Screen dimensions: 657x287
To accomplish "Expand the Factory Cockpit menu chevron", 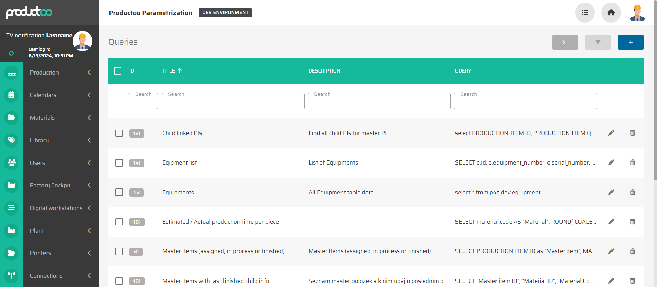I will click(x=89, y=185).
